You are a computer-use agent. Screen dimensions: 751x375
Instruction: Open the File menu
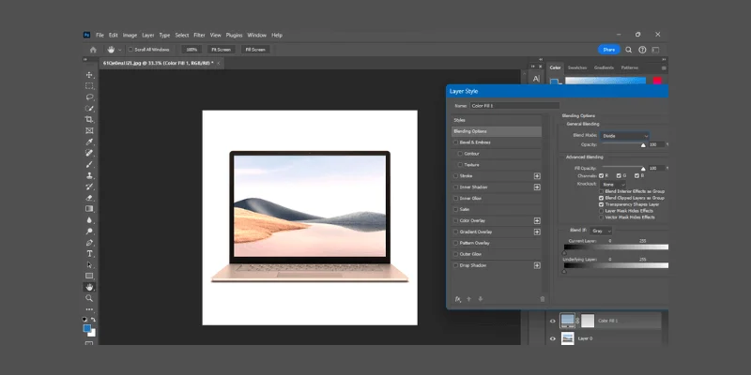(x=100, y=36)
